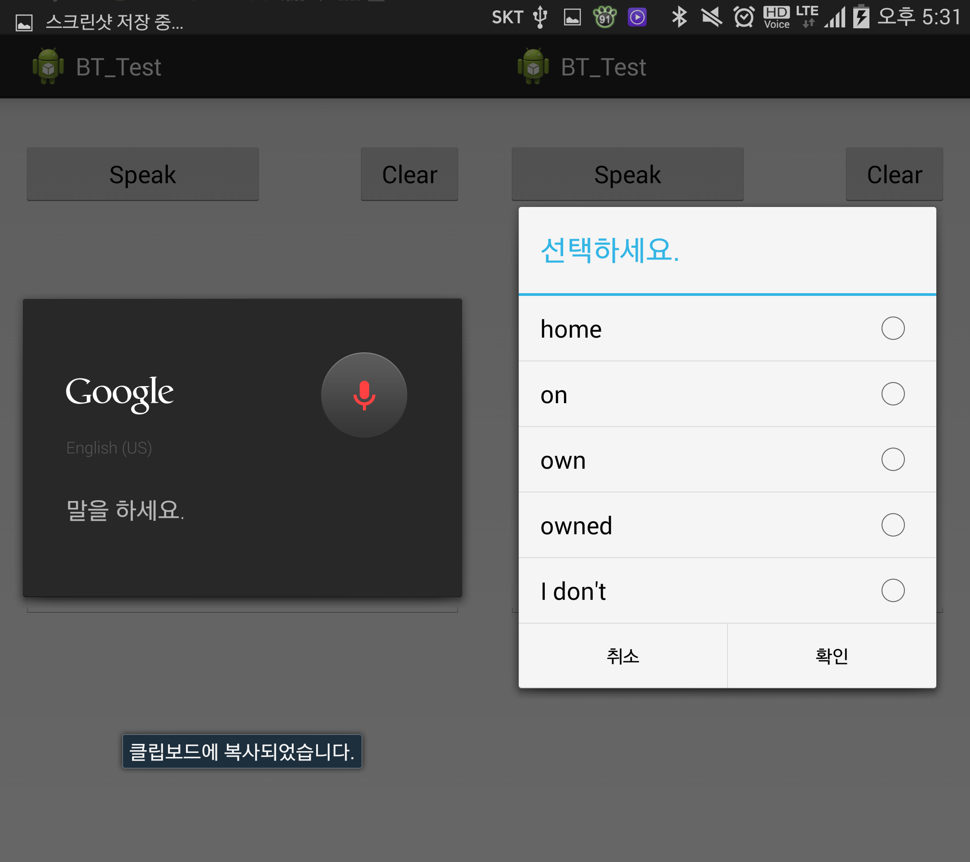The width and height of the screenshot is (970, 862).
Task: Tap the "owned" option text
Action: coord(576,525)
